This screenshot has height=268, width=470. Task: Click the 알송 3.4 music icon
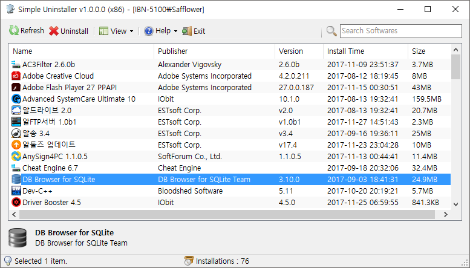(16, 134)
